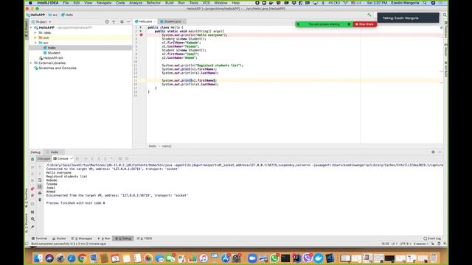Image resolution: width=472 pixels, height=265 pixels.
Task: Hide the Project tool window
Action: (x=128, y=21)
